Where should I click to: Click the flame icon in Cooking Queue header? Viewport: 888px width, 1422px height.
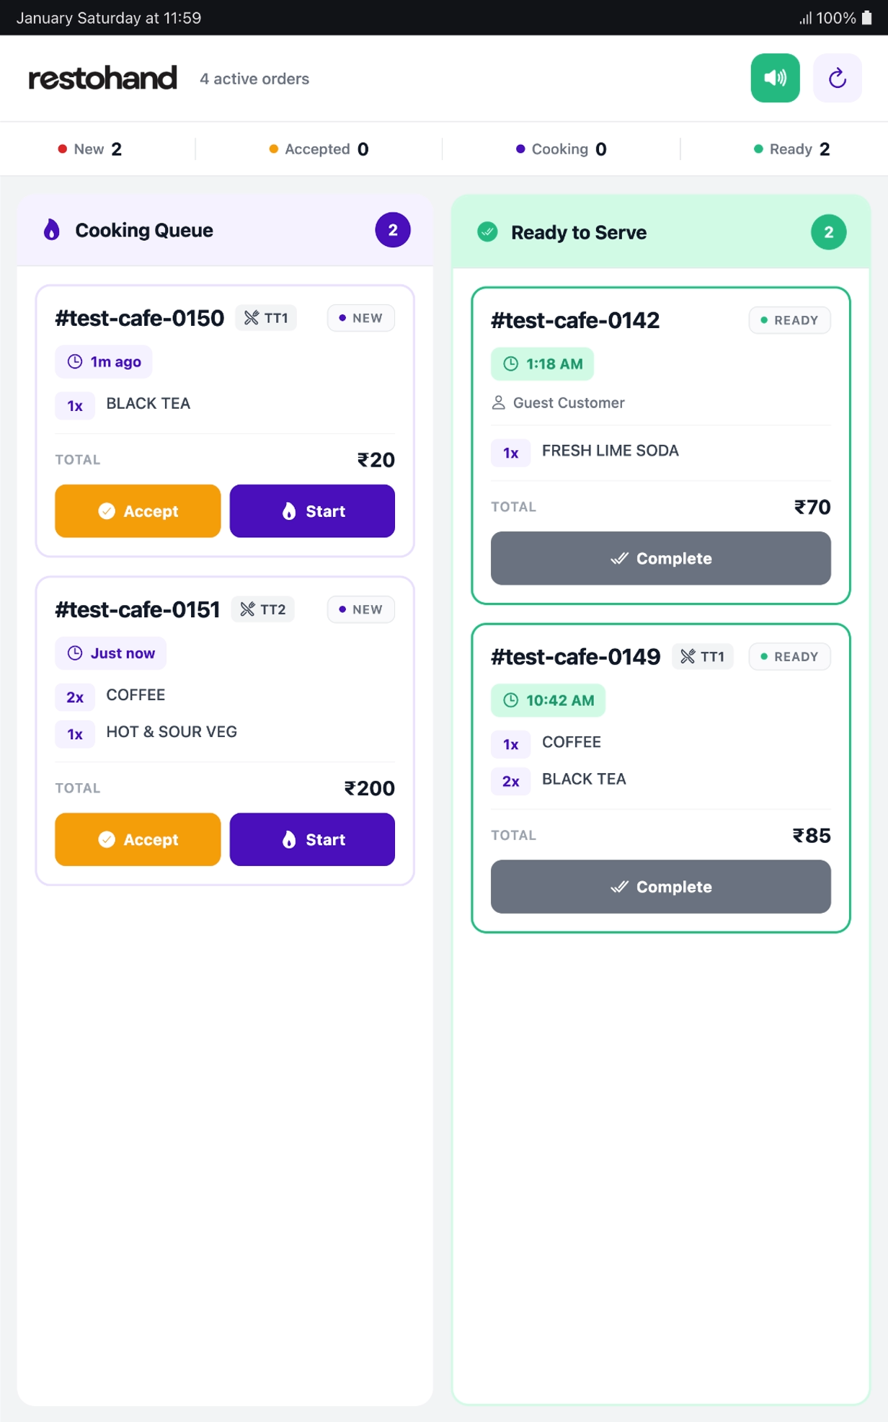[51, 230]
